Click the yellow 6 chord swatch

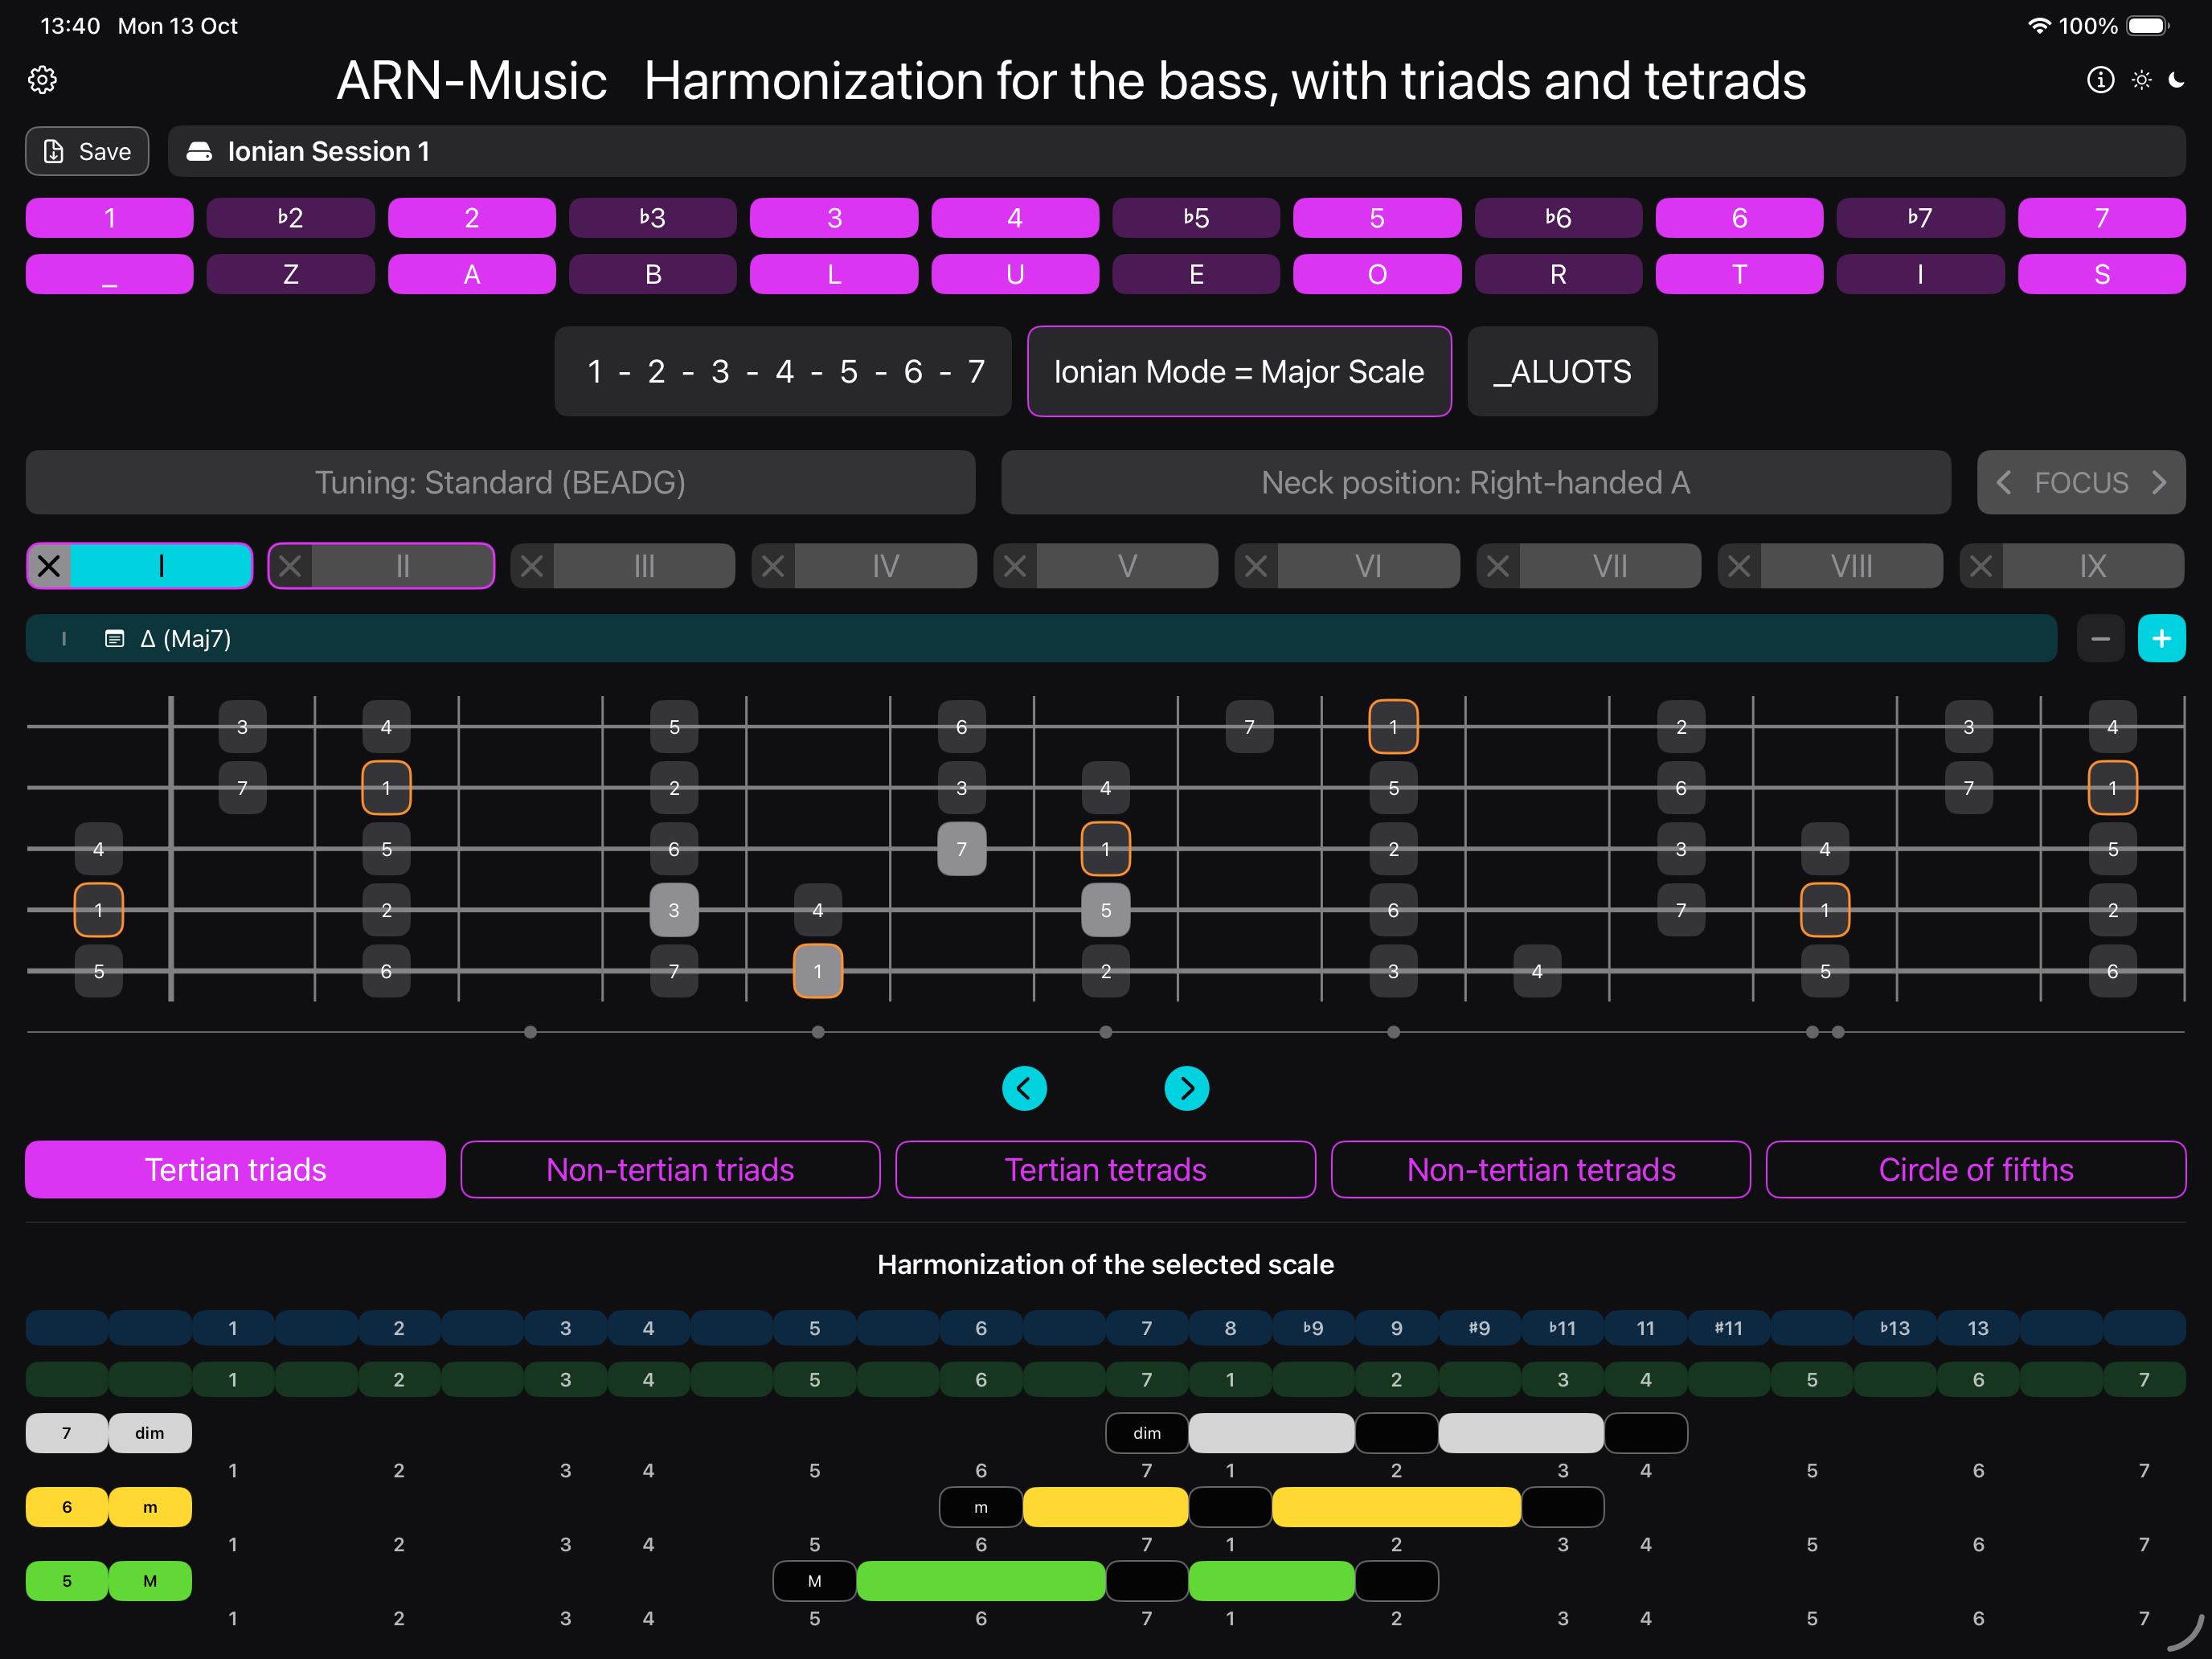point(66,1507)
